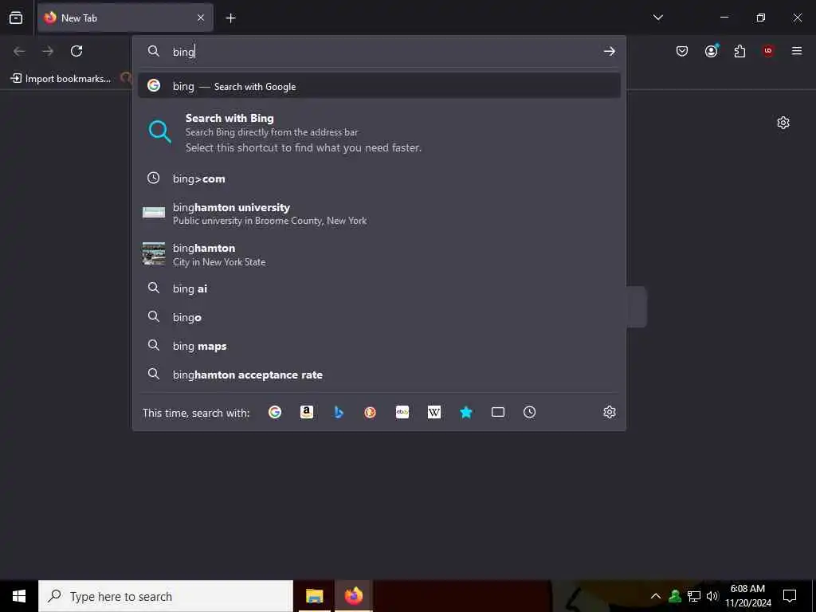816x612 pixels.
Task: Search open tabs icon
Action: click(497, 412)
